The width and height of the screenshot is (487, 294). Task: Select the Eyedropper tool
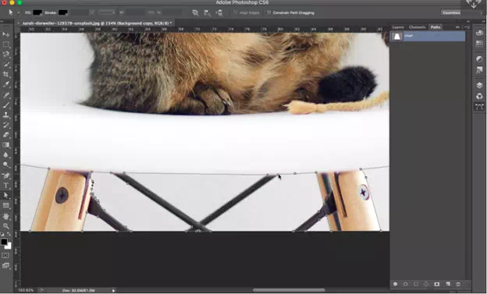coord(6,84)
